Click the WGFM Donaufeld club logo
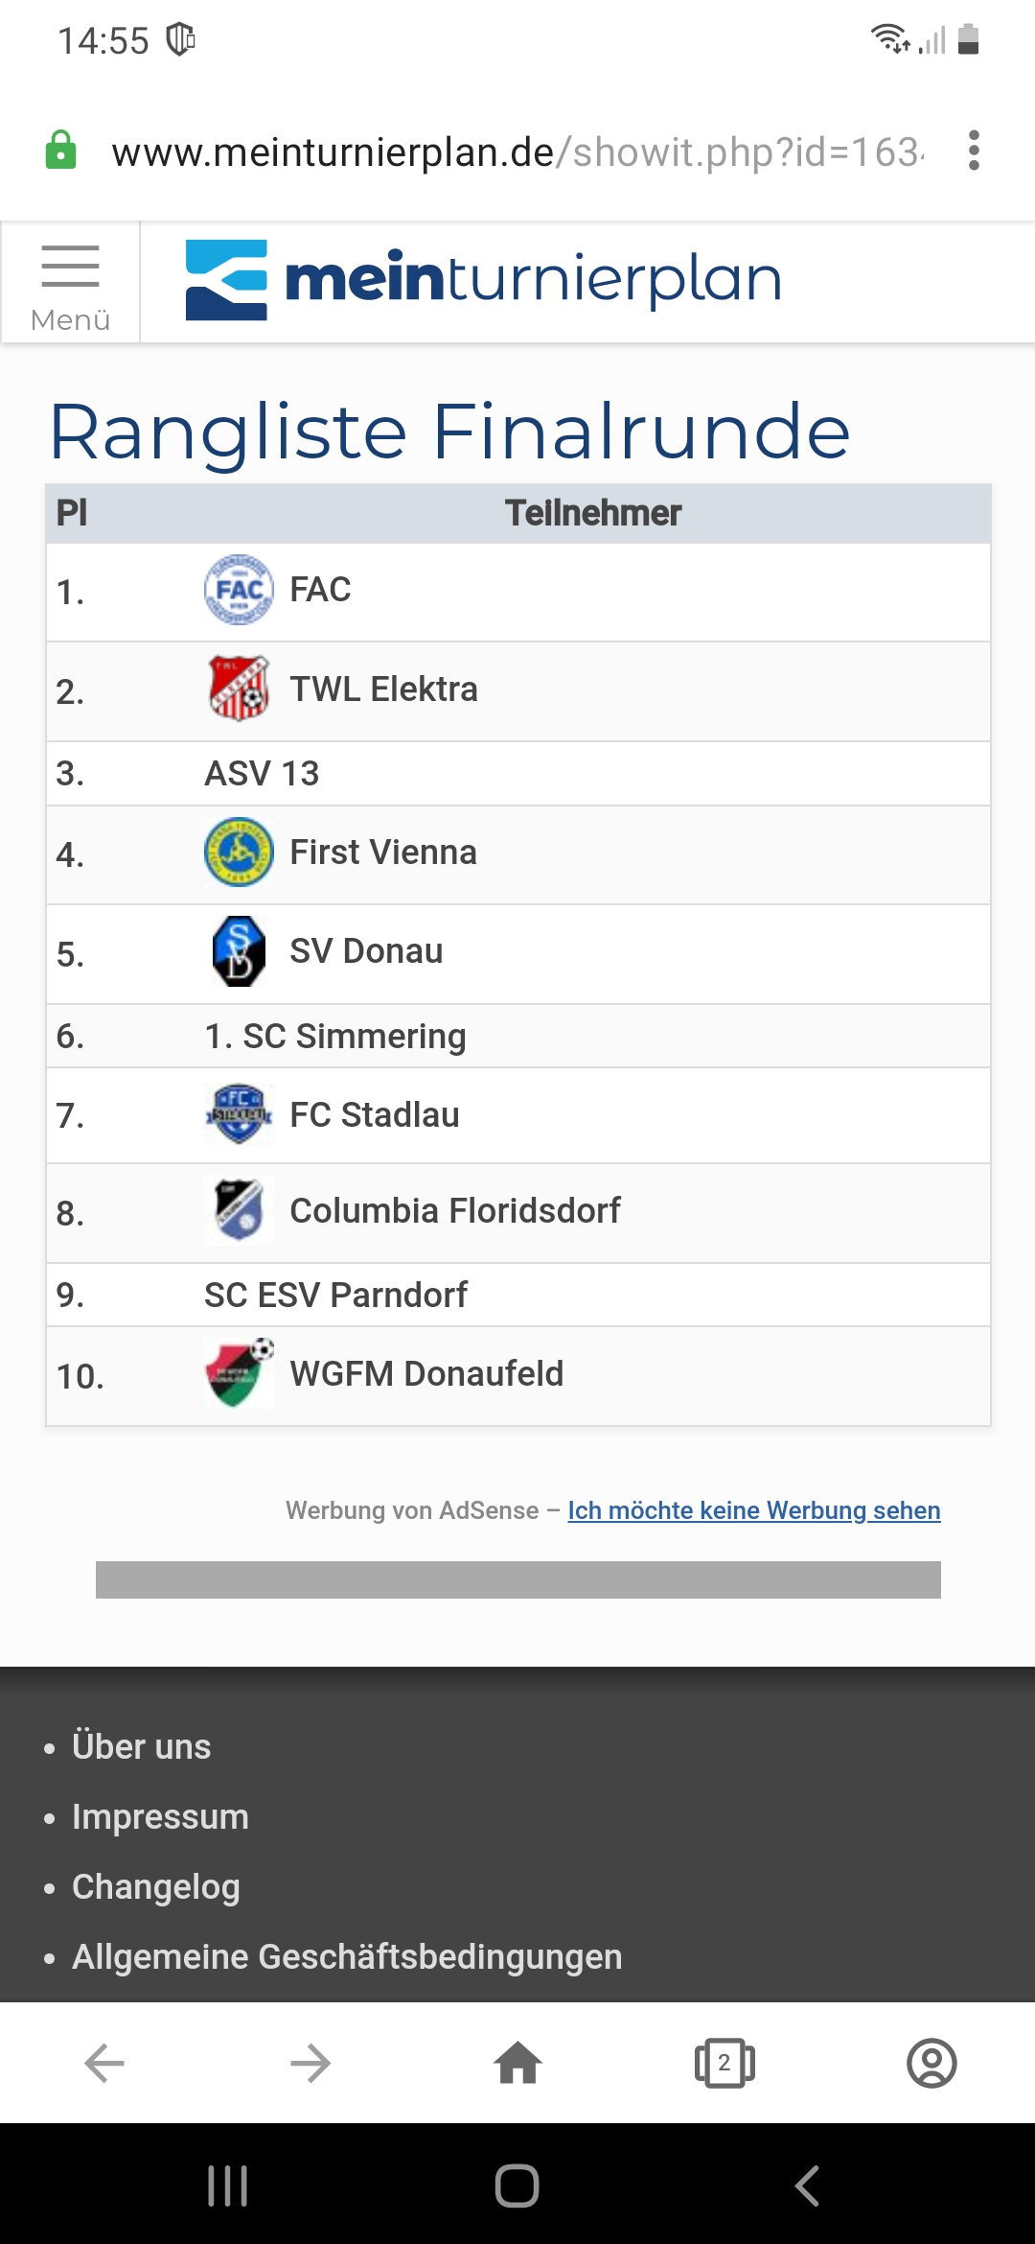The height and width of the screenshot is (2244, 1035). (239, 1373)
